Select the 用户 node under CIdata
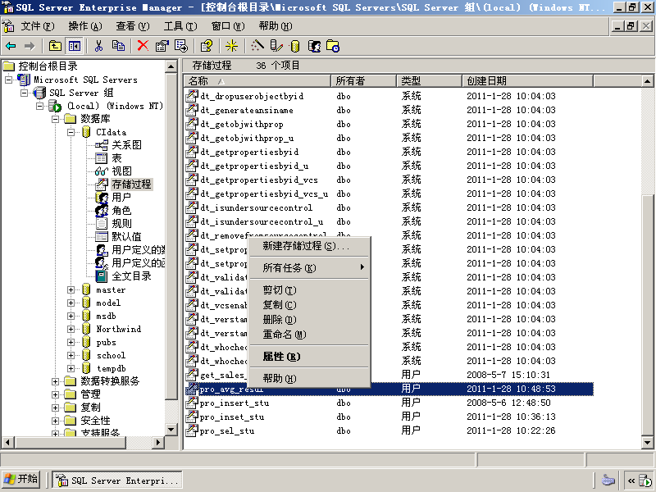The image size is (656, 492). tap(121, 198)
